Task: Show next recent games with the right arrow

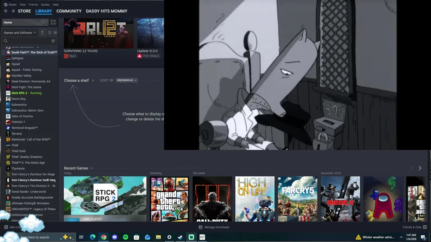Action: tap(420, 168)
